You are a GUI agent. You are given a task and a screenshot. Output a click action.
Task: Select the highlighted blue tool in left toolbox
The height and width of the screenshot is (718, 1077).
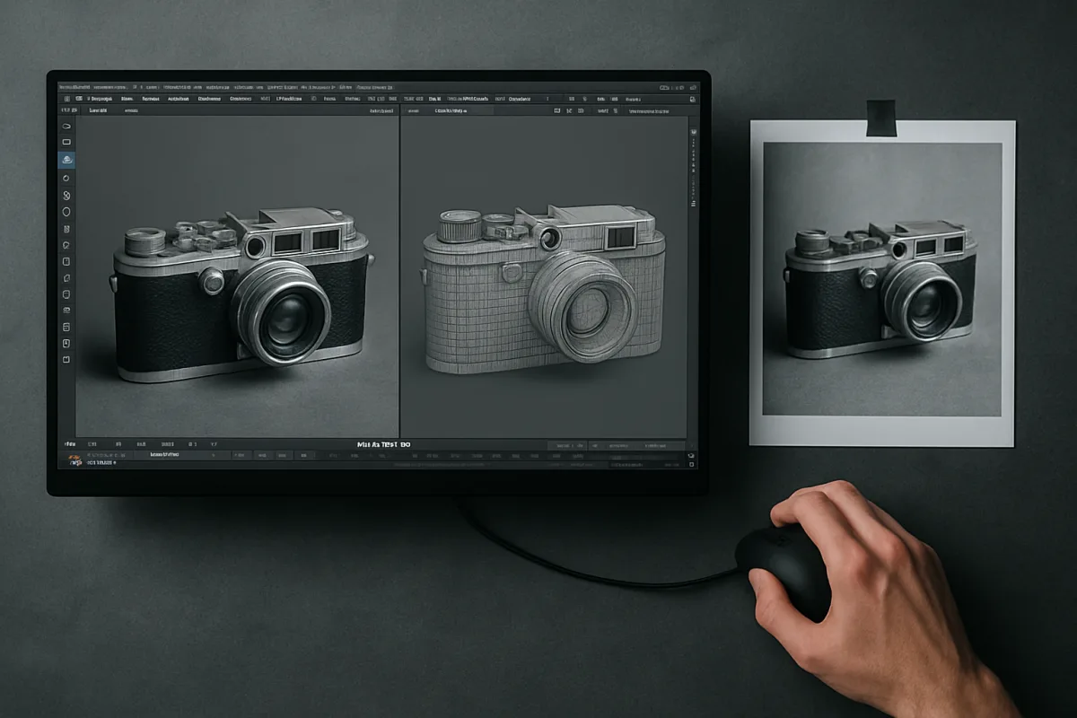click(x=66, y=160)
